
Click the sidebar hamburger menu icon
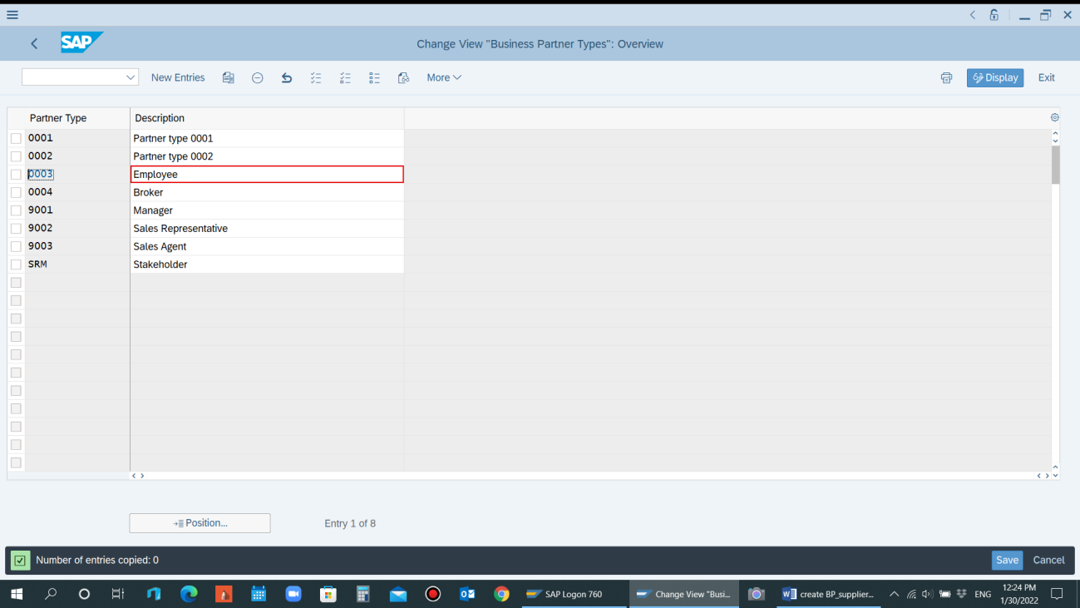click(12, 14)
